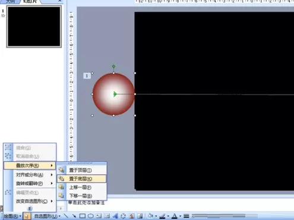
Task: Apply the line color brush
Action: point(162,216)
